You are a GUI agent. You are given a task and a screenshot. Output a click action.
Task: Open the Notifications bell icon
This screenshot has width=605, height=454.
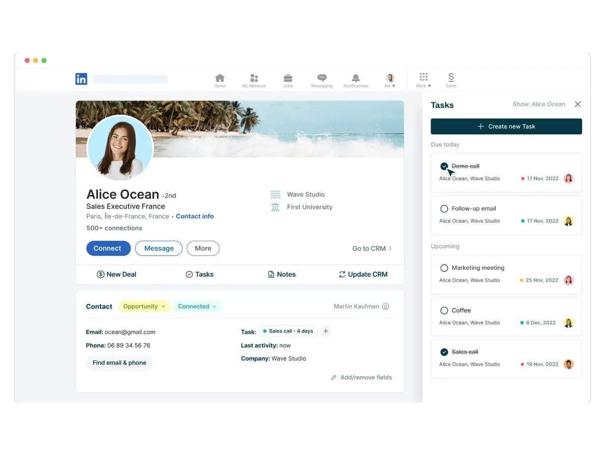(356, 79)
